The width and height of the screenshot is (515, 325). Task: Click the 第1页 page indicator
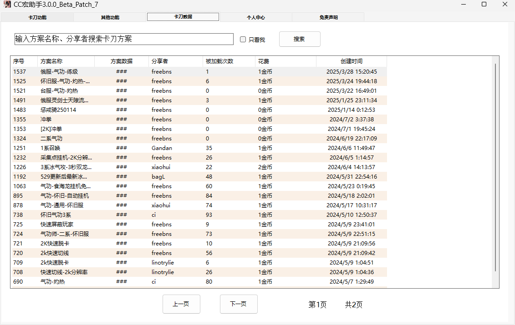317,305
